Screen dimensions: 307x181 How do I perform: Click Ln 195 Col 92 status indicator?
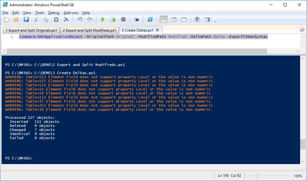coord(230,176)
